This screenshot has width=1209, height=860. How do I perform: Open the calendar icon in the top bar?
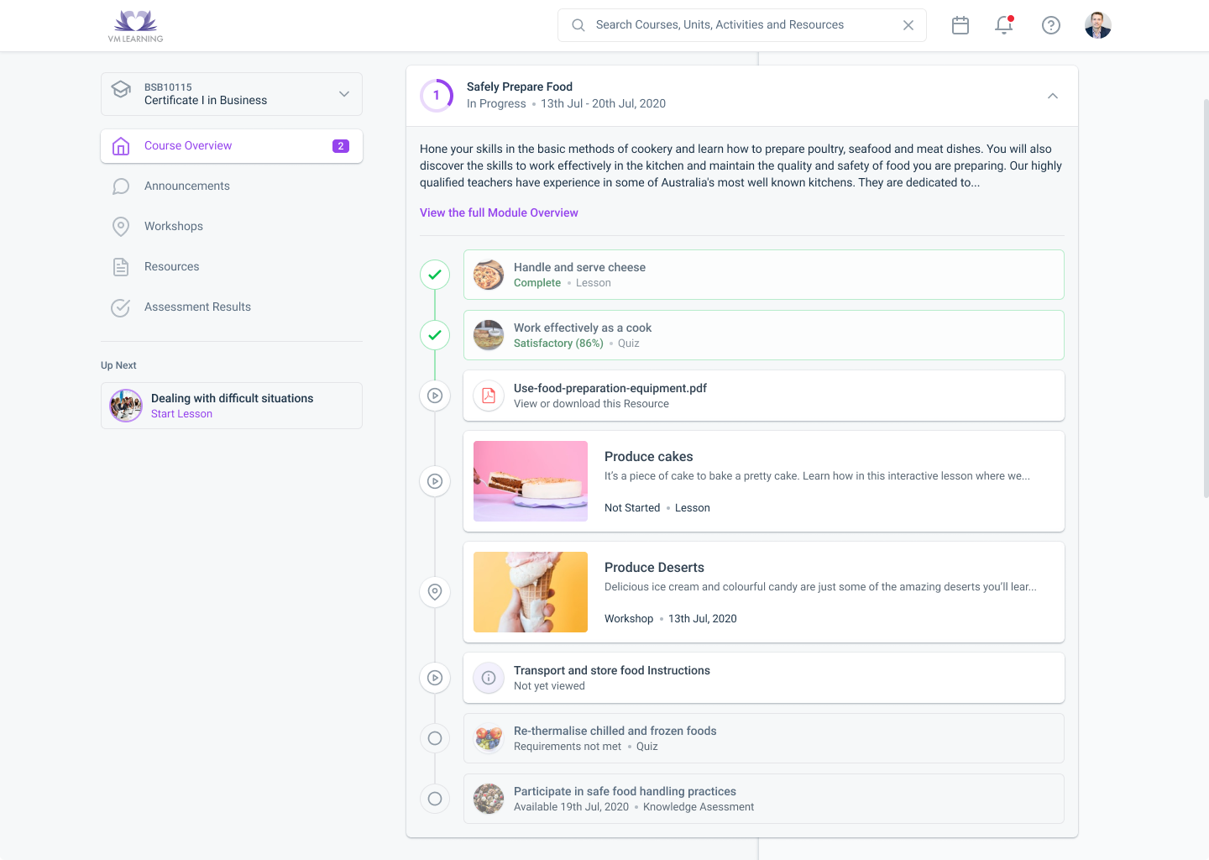(960, 25)
